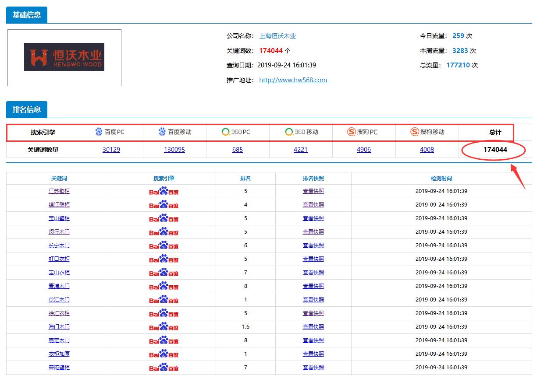Click the Baidu logo in the 江苏壁柜 row
This screenshot has height=375, width=537.
(x=164, y=191)
